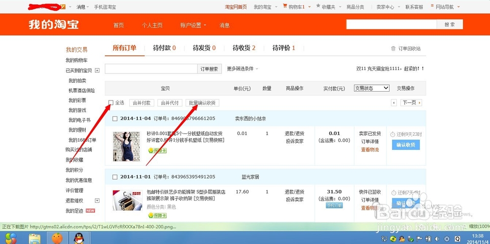
Task: Open 购买过的店铺 in sidebar
Action: pos(79,150)
